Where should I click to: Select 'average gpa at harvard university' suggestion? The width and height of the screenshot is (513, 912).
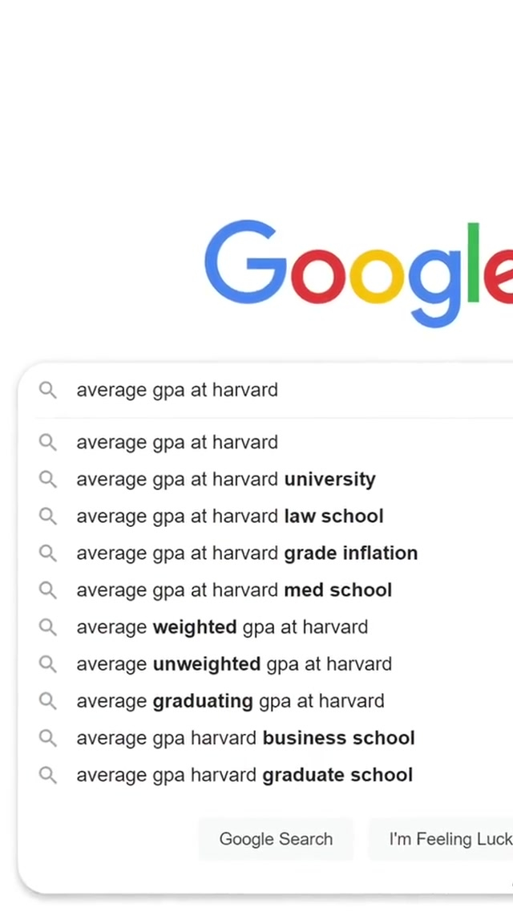tap(226, 480)
